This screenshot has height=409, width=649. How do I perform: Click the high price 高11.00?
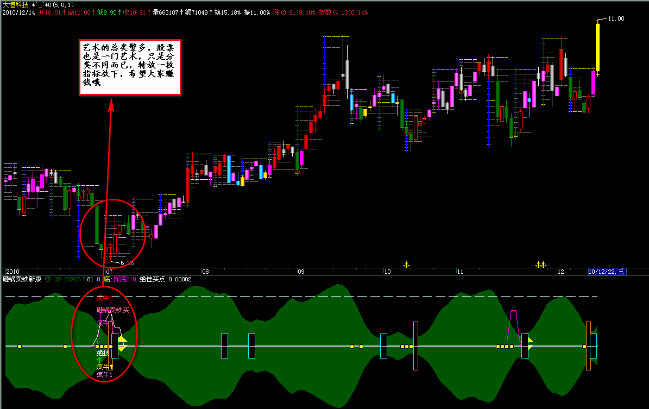(x=79, y=12)
